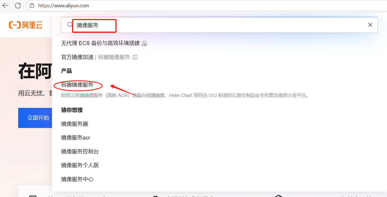Click the 产品 section heading
Screen dimensions: 387x197
click(x=67, y=71)
